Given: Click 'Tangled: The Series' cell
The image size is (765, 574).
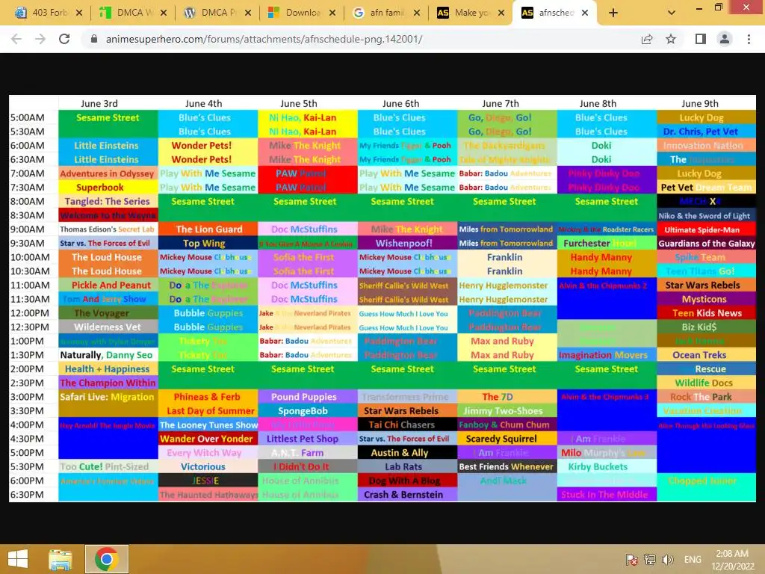Looking at the screenshot, I should point(108,201).
